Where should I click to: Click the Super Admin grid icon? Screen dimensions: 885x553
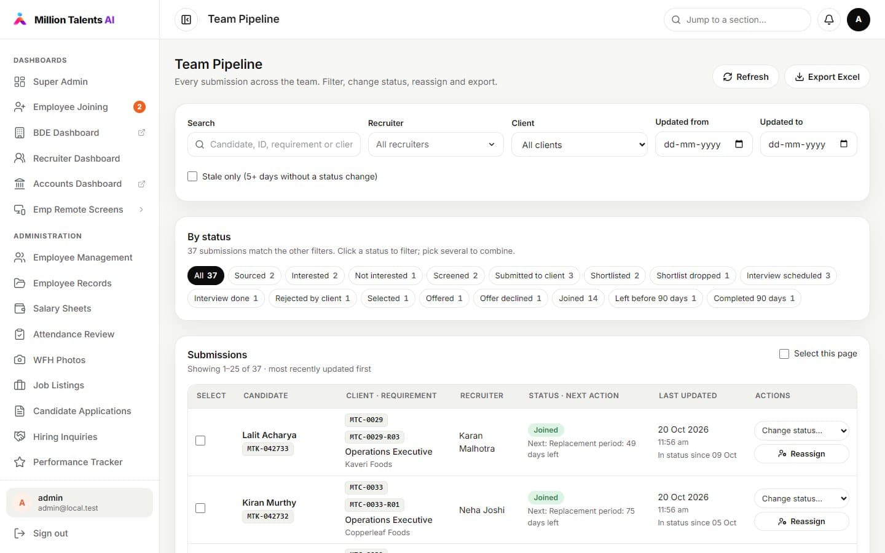point(20,82)
